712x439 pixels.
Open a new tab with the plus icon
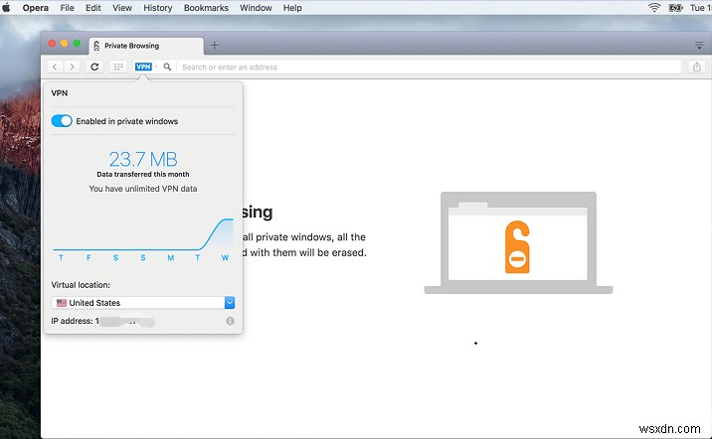pyautogui.click(x=215, y=45)
